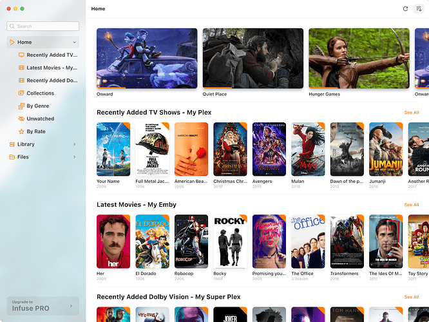Open the Upgrade to Infuse PRO arrow
The width and height of the screenshot is (429, 322).
(x=71, y=306)
